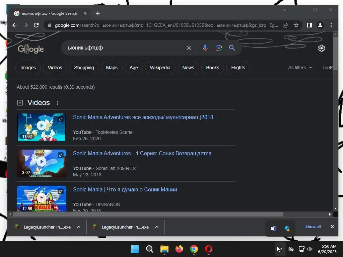The image size is (343, 257).
Task: Open the Windows Start menu
Action: click(135, 249)
